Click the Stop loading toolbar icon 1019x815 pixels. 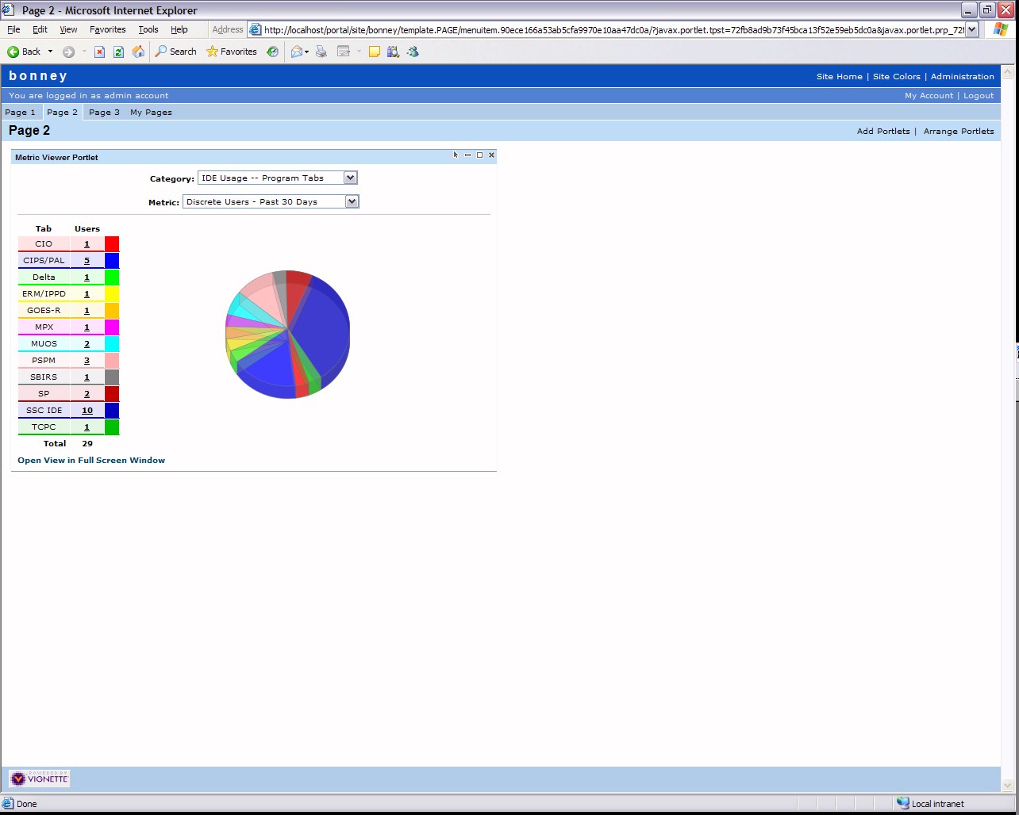(99, 52)
